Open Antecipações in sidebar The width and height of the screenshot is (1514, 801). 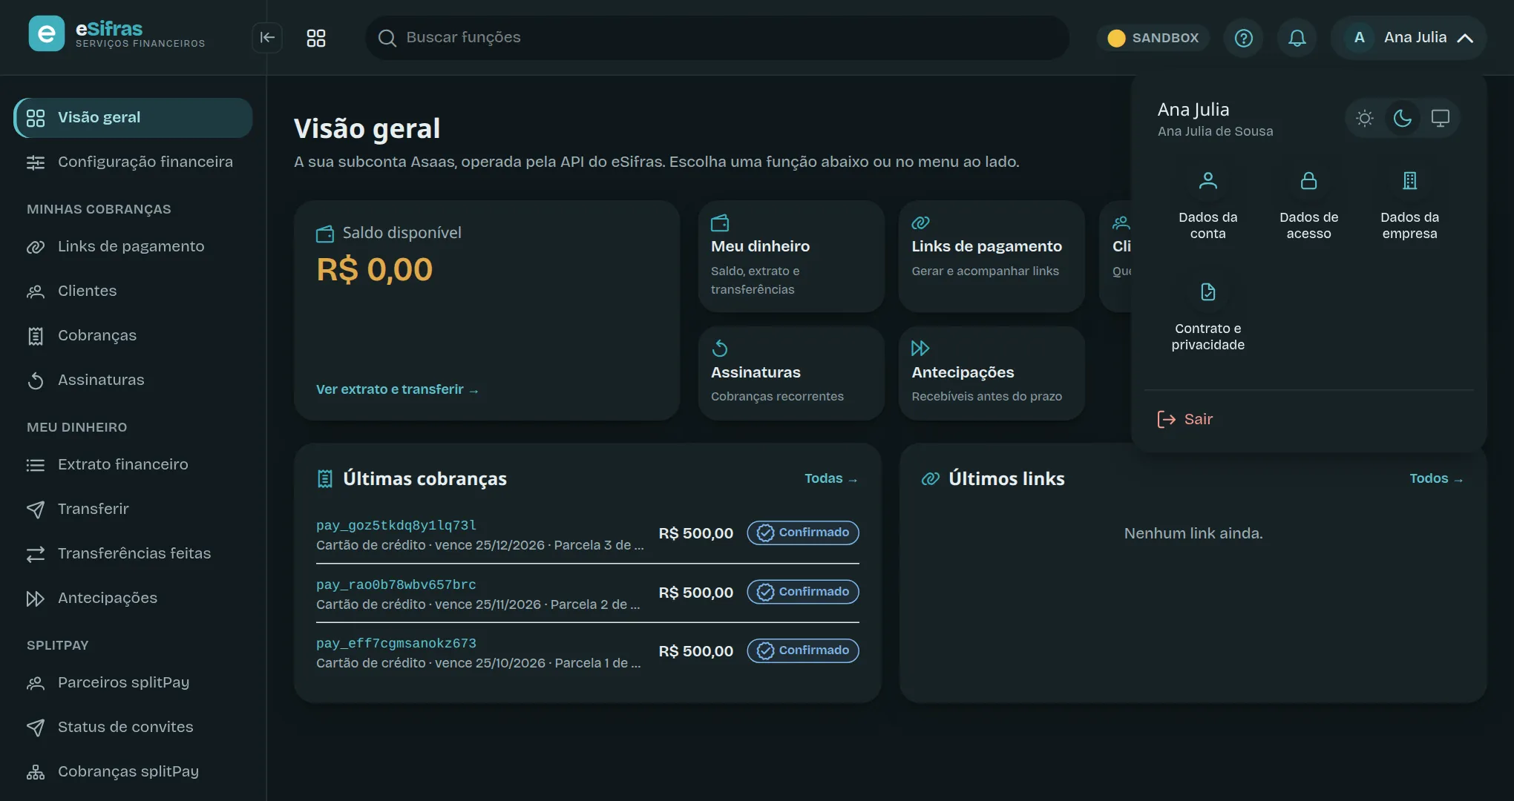pos(134,598)
